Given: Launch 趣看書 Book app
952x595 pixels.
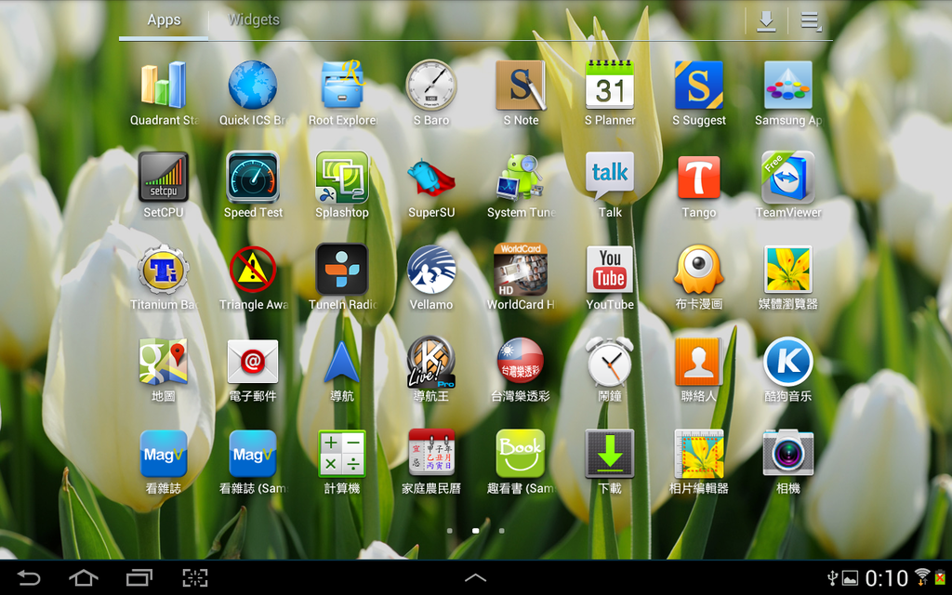Looking at the screenshot, I should [521, 454].
